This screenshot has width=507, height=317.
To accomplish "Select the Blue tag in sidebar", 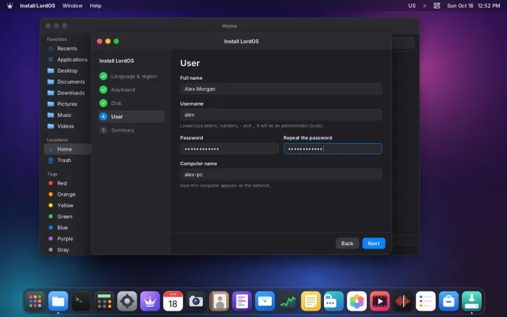I will click(x=68, y=228).
